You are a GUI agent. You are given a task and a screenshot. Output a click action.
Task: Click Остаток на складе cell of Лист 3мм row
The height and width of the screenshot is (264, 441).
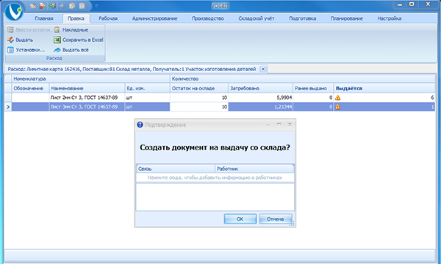pos(199,106)
